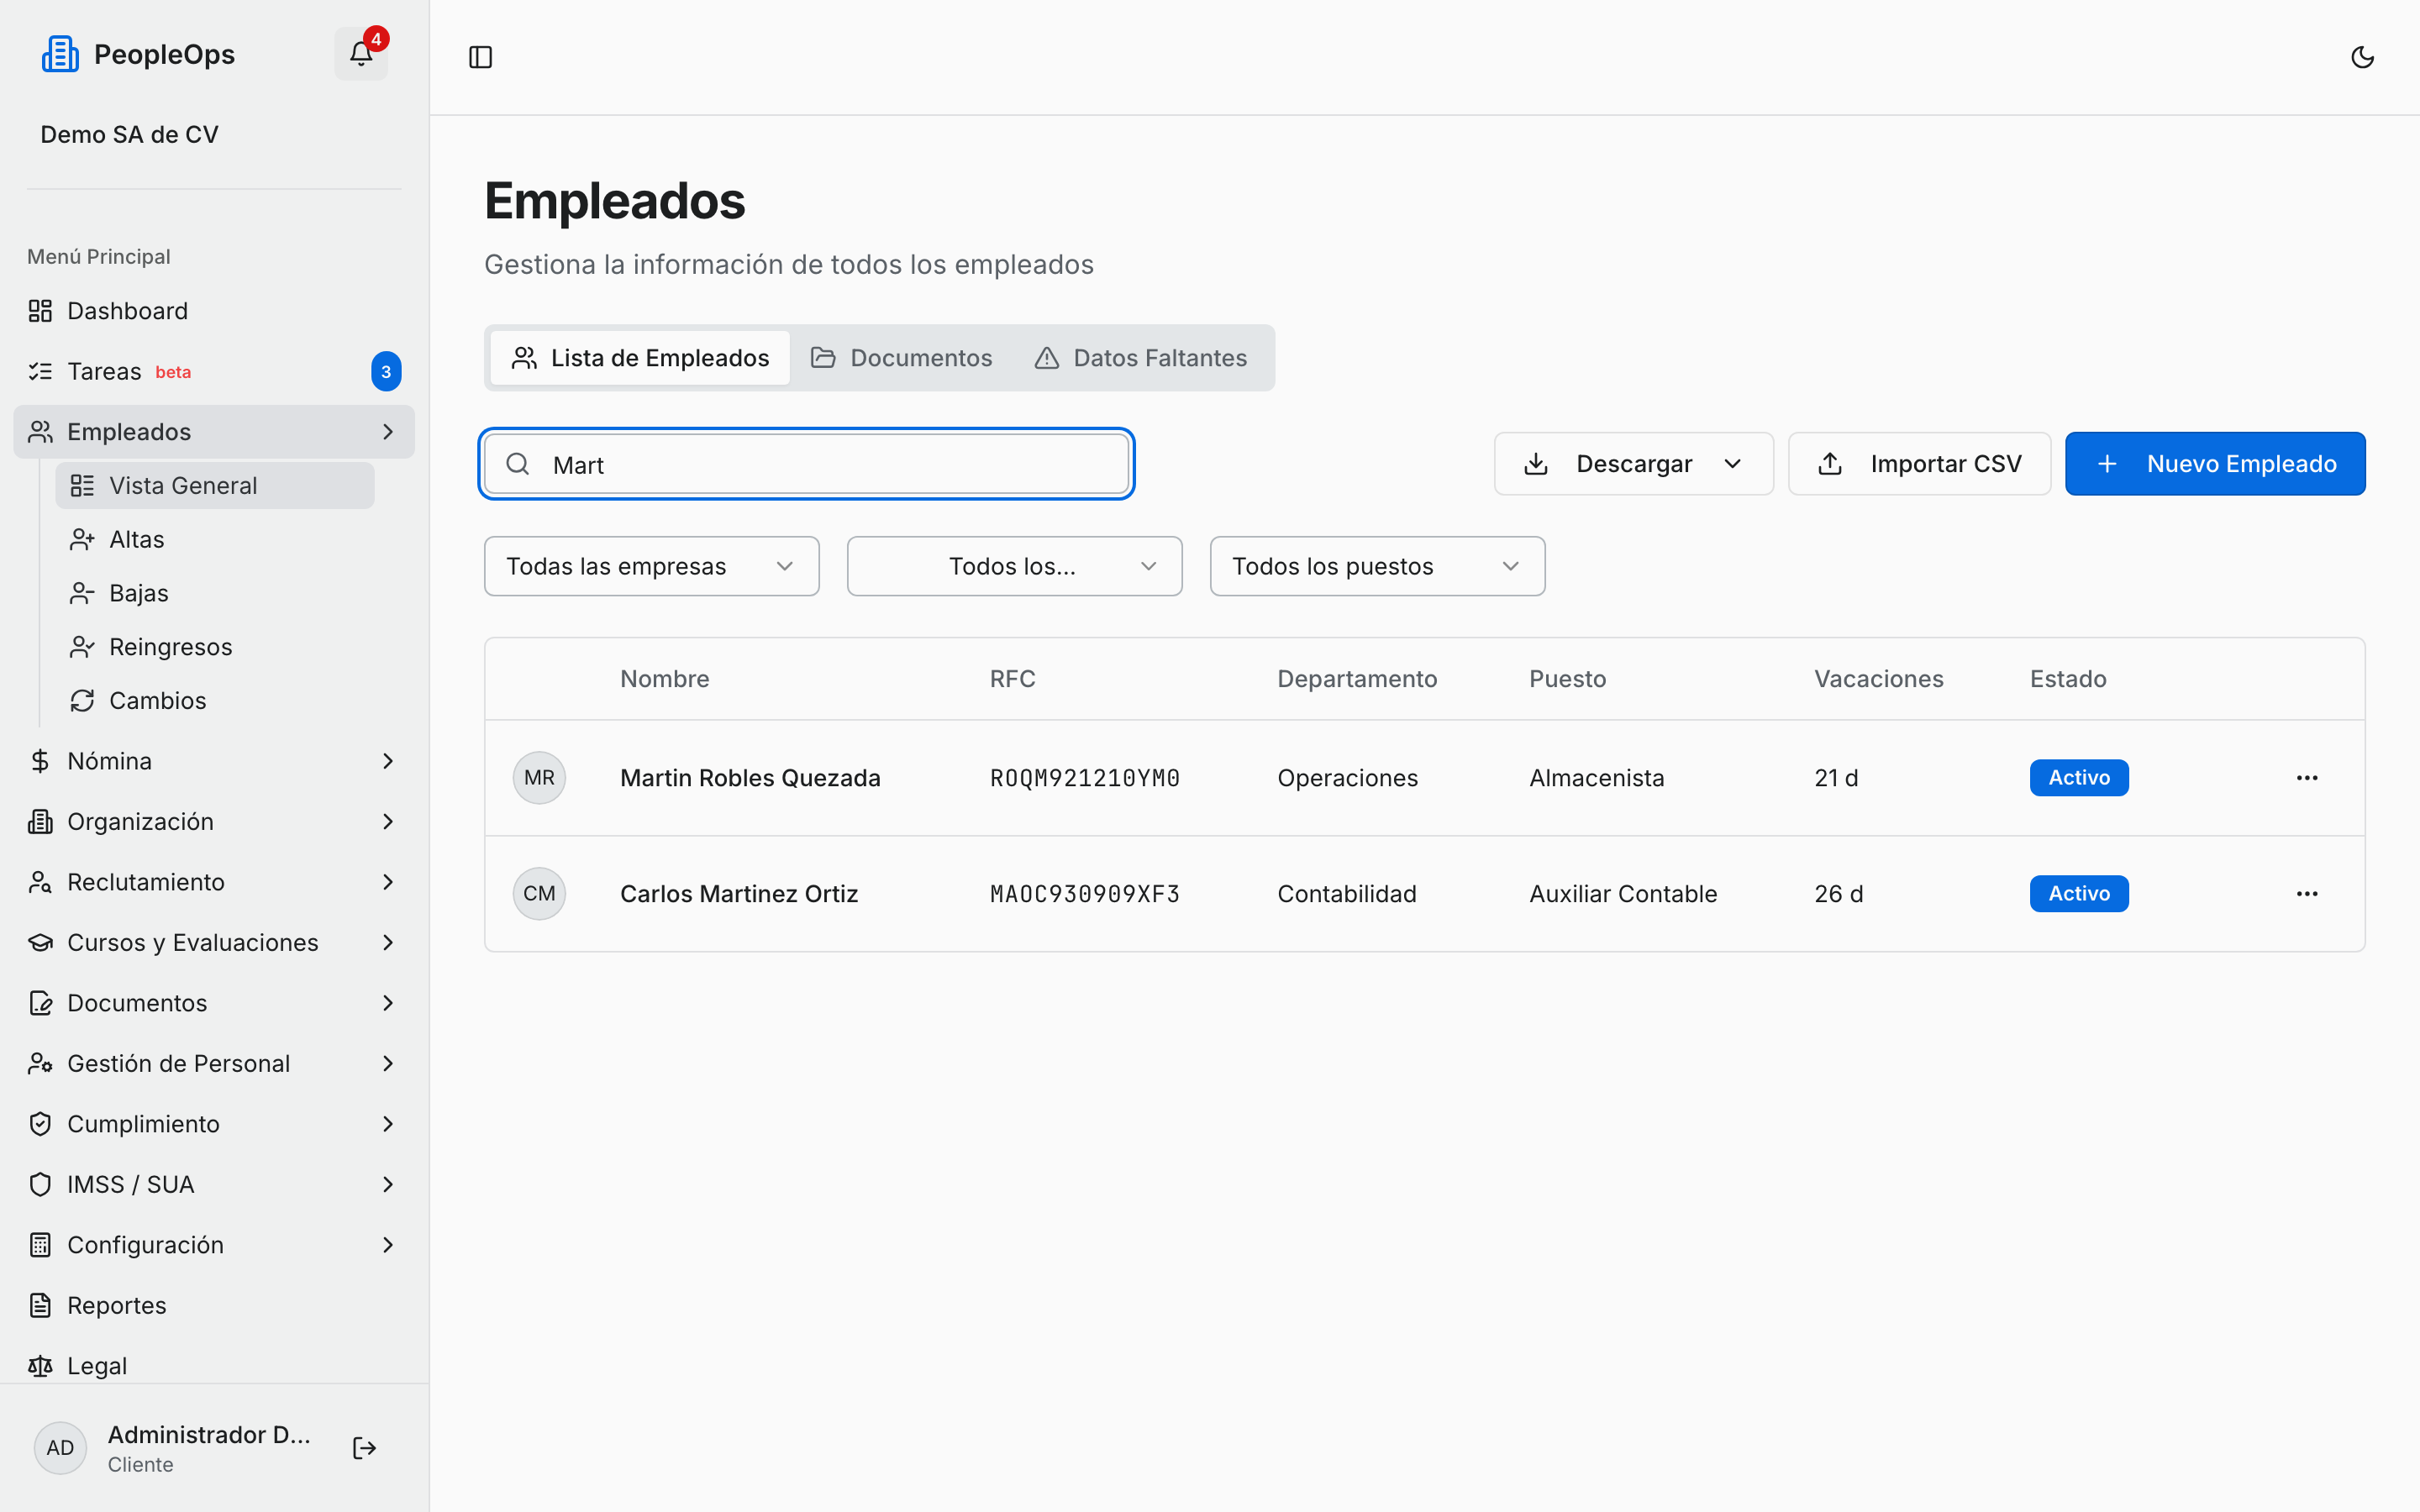This screenshot has height=1512, width=2420.
Task: Go to Altas submenu
Action: pos(215,539)
